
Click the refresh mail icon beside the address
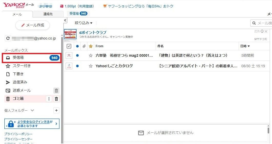point(8,39)
